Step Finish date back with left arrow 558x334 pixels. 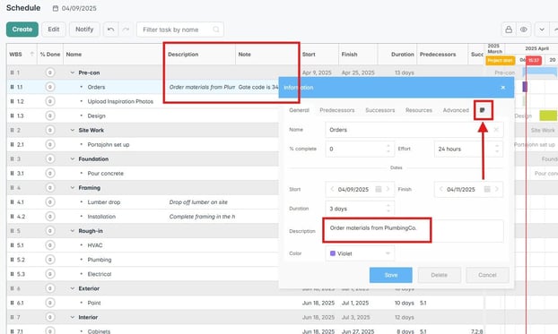click(x=440, y=189)
